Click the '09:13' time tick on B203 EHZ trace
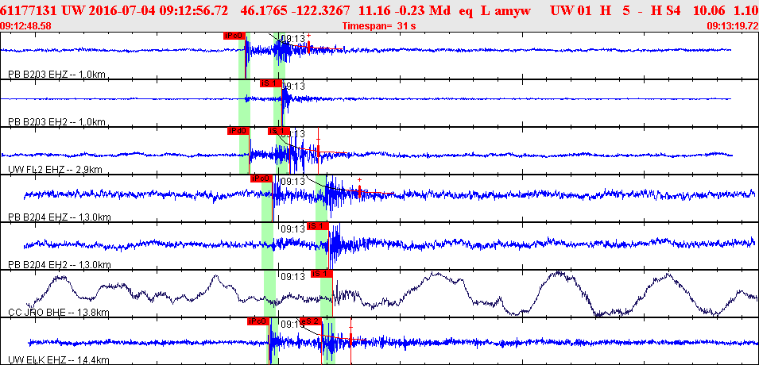The width and height of the screenshot is (759, 365). tap(292, 38)
